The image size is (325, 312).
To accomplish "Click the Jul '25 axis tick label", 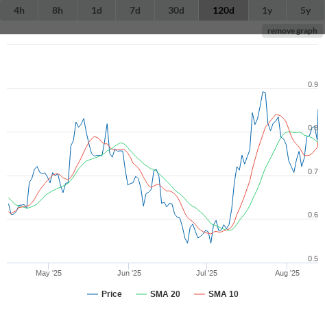I will [207, 273].
